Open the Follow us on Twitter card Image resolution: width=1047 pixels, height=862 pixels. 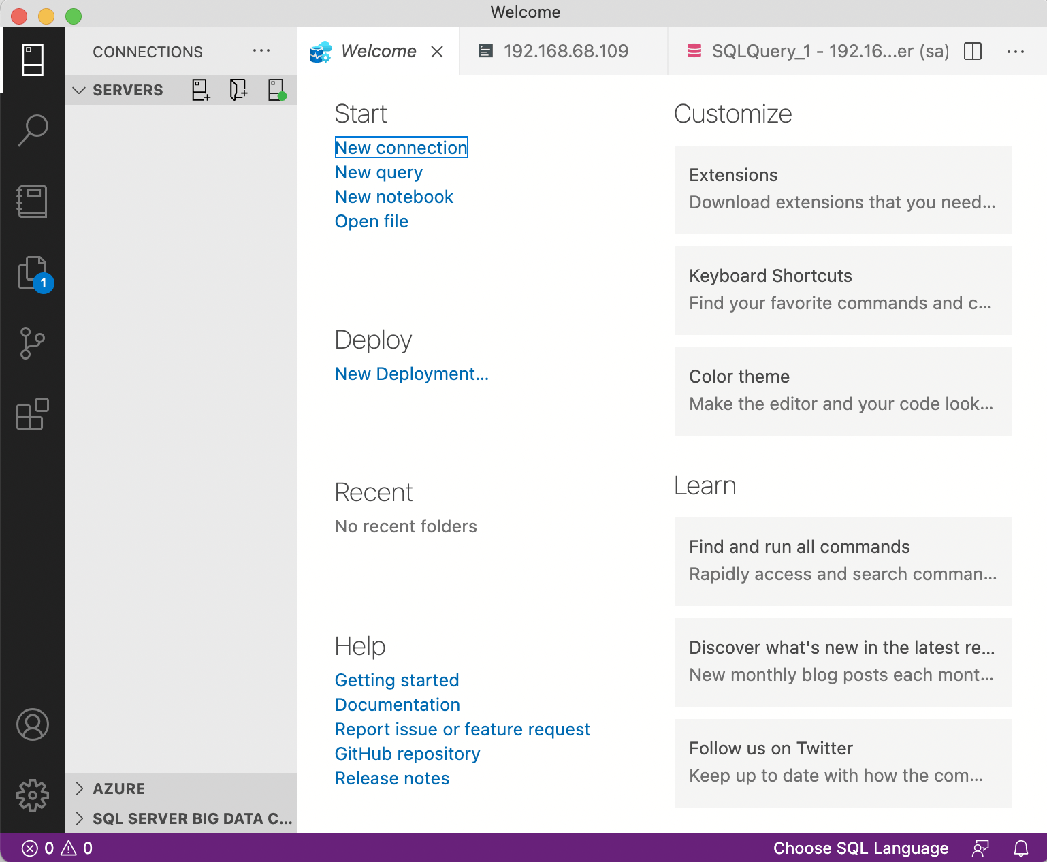pyautogui.click(x=843, y=763)
